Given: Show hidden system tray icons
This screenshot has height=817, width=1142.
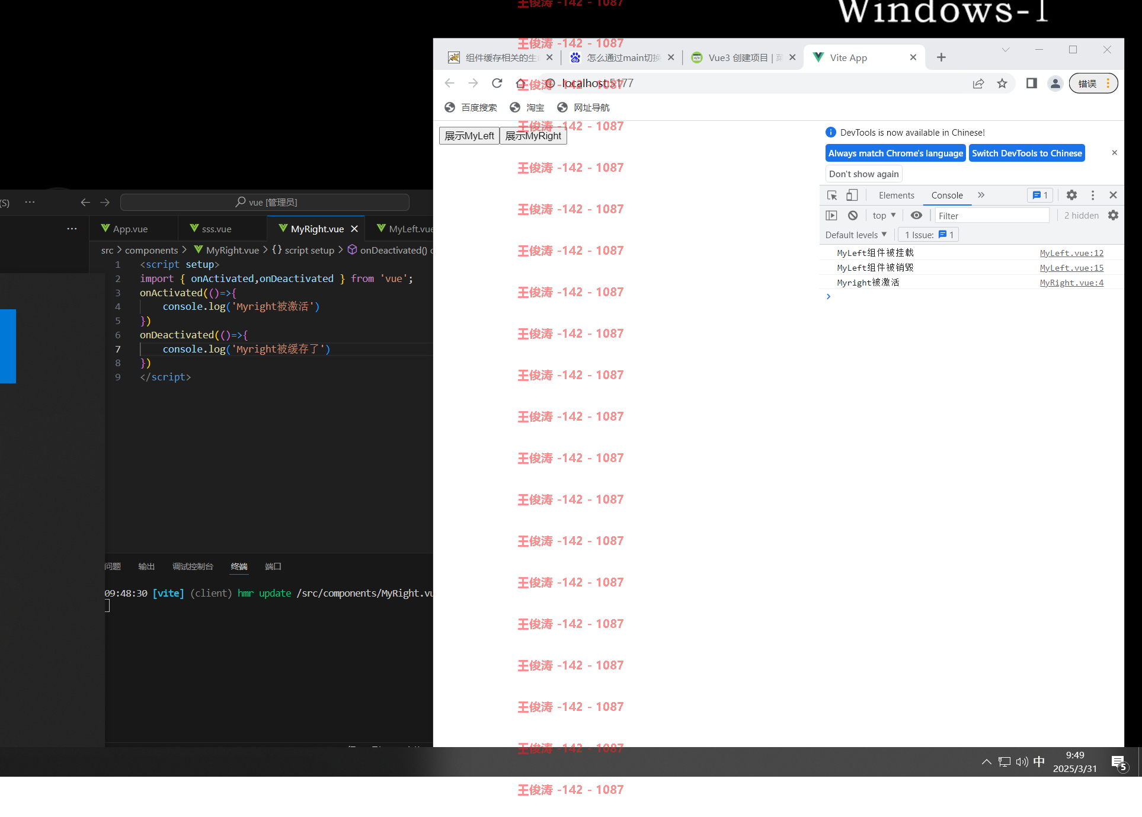Looking at the screenshot, I should (x=986, y=762).
